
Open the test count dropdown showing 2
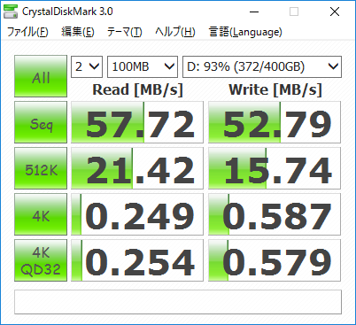tap(87, 66)
